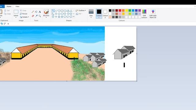Choose the Curve shape
The image size is (196, 110).
[x=56, y=11]
